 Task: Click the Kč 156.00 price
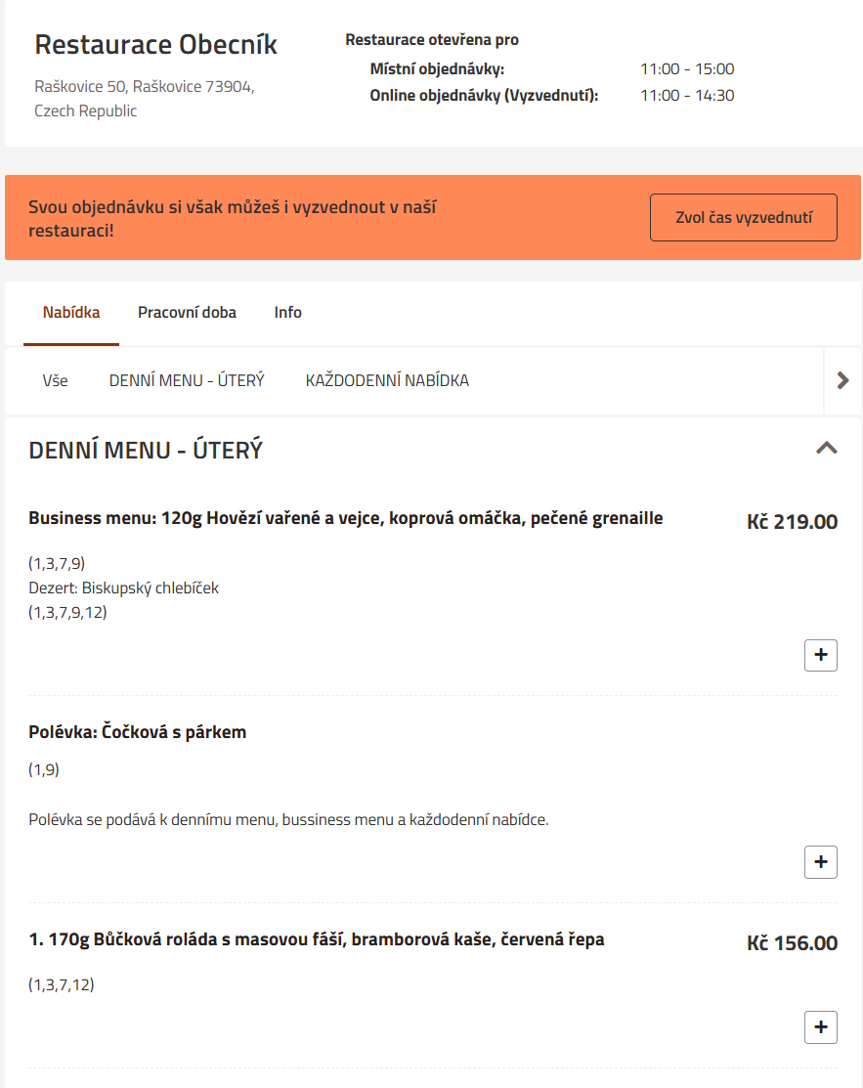792,943
